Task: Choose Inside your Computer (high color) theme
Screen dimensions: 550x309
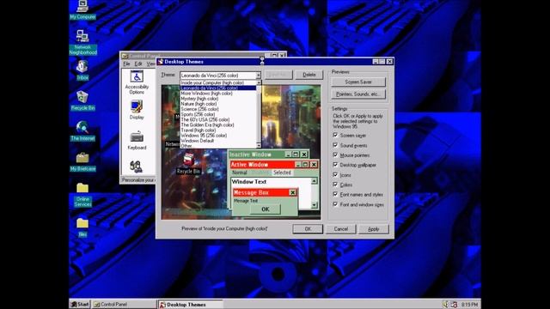Action: tap(218, 82)
